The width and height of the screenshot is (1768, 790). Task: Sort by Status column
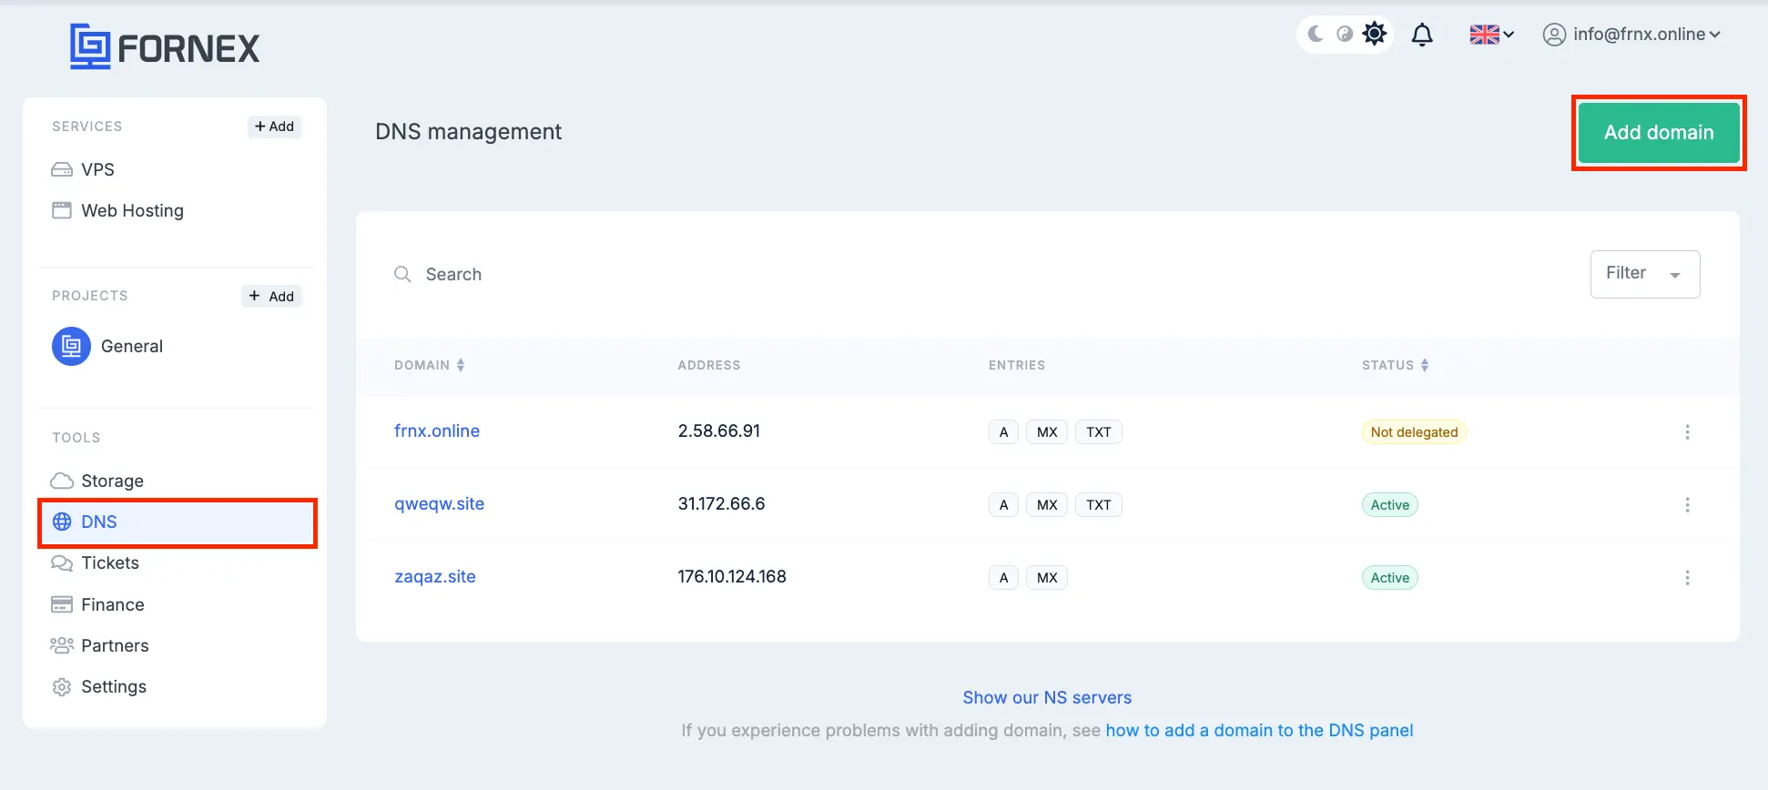tap(1396, 365)
